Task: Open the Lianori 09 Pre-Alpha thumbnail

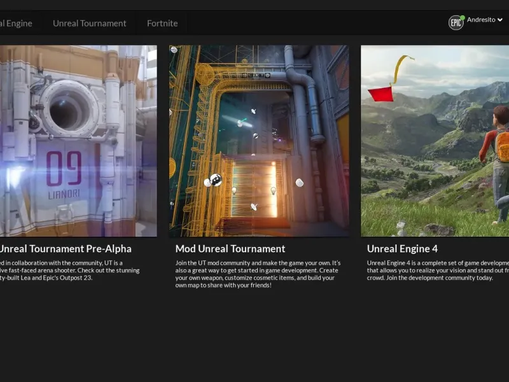Action: point(78,141)
